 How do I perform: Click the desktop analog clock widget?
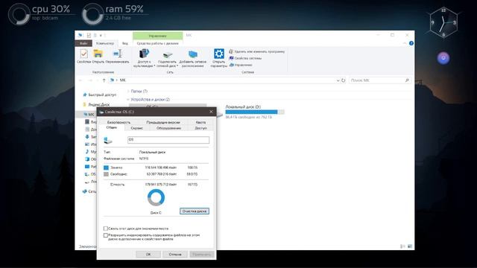pyautogui.click(x=443, y=22)
